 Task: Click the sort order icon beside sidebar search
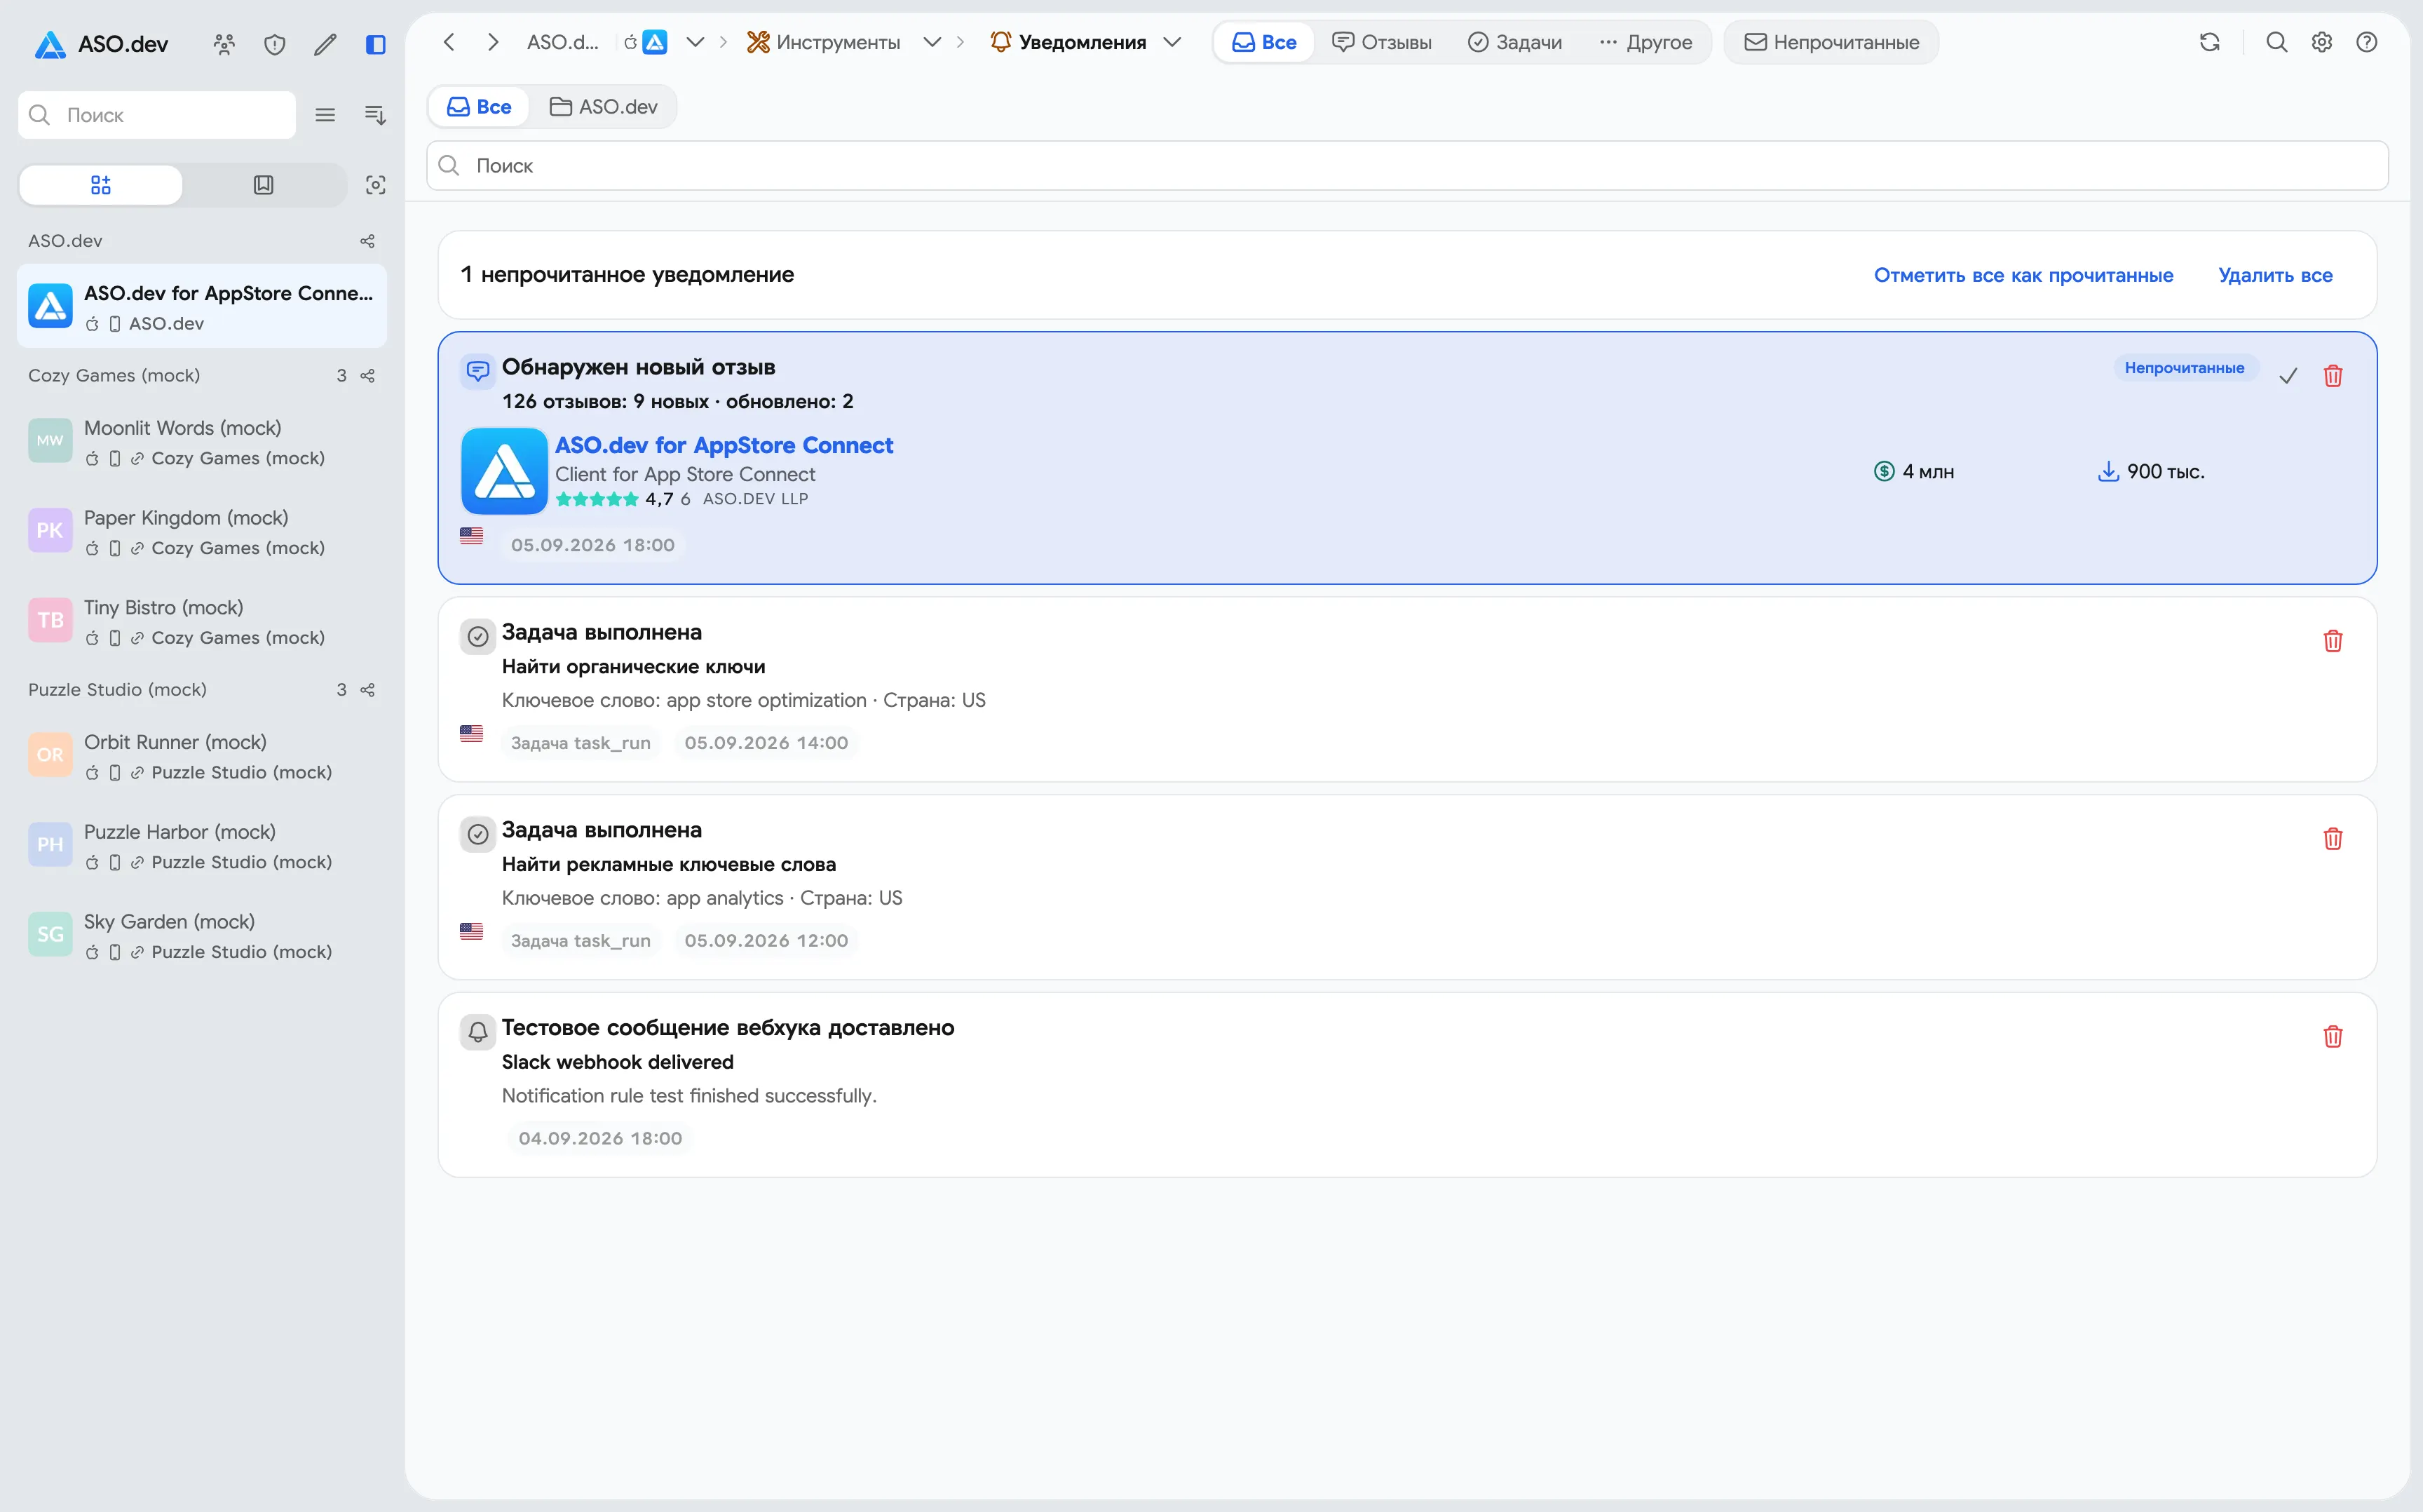376,115
